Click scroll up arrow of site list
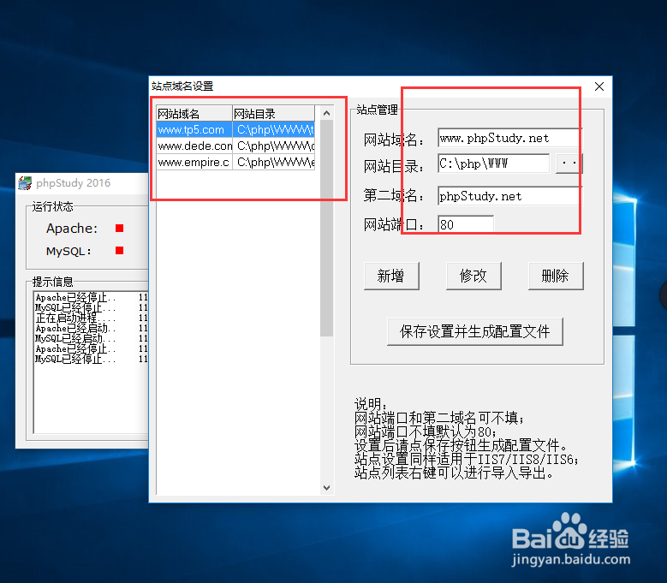The height and width of the screenshot is (583, 667). coord(327,113)
